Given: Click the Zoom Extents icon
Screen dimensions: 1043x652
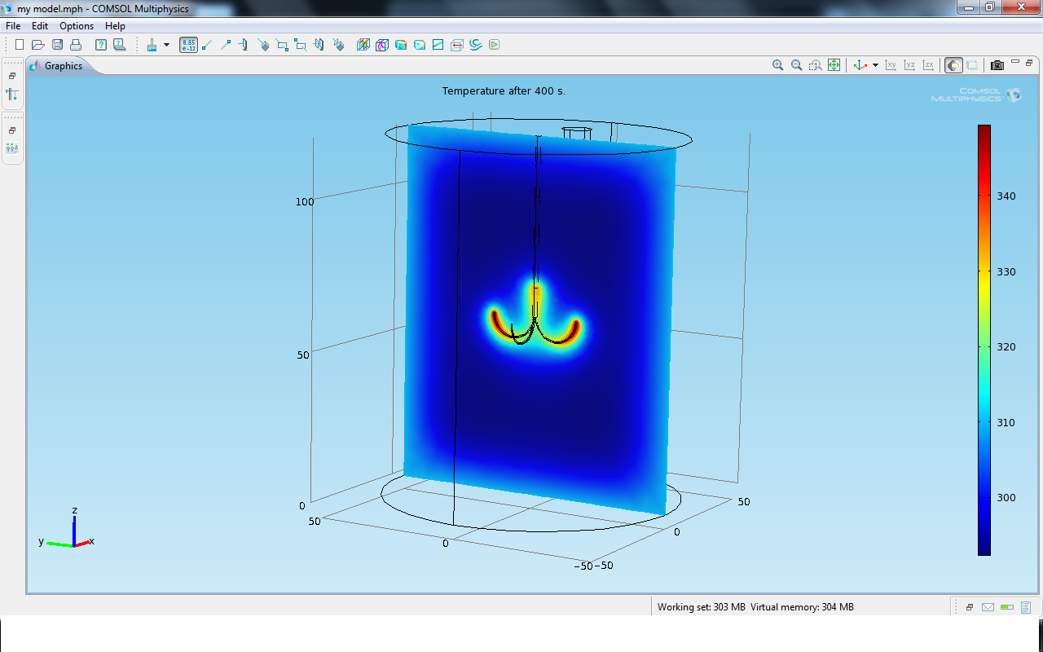Looking at the screenshot, I should coord(834,65).
